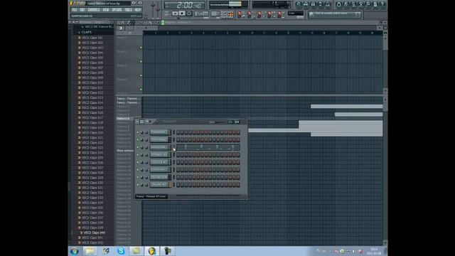Open the TOOLS menu
This screenshot has height=256, width=455.
128,10
